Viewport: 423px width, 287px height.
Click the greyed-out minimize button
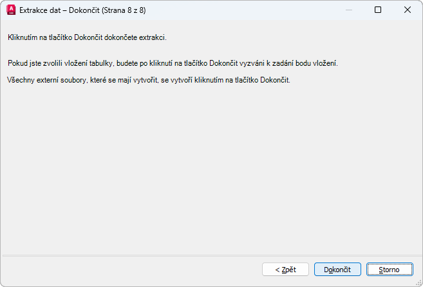point(348,10)
